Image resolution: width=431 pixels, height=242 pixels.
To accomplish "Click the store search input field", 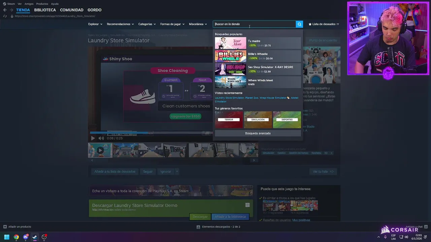I will pos(255,24).
